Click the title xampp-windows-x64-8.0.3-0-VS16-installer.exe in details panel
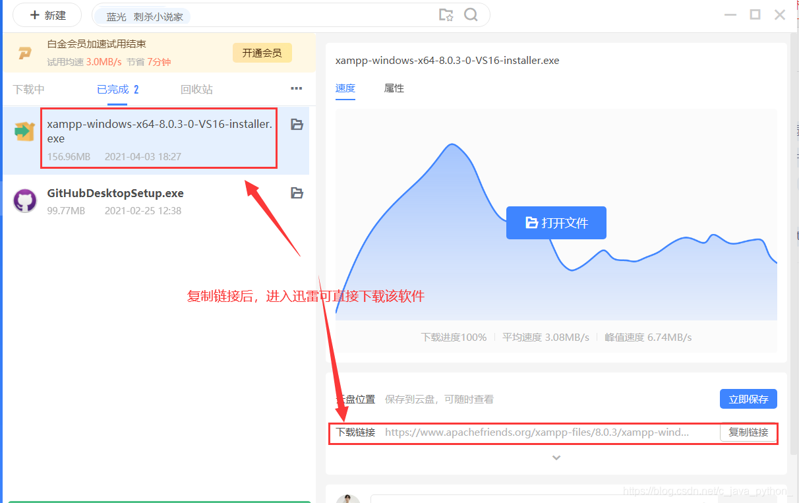Image resolution: width=799 pixels, height=503 pixels. pyautogui.click(x=447, y=60)
